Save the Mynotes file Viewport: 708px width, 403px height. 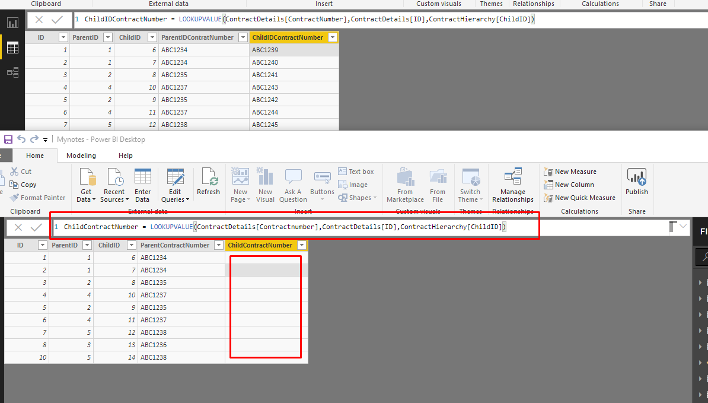pos(8,139)
